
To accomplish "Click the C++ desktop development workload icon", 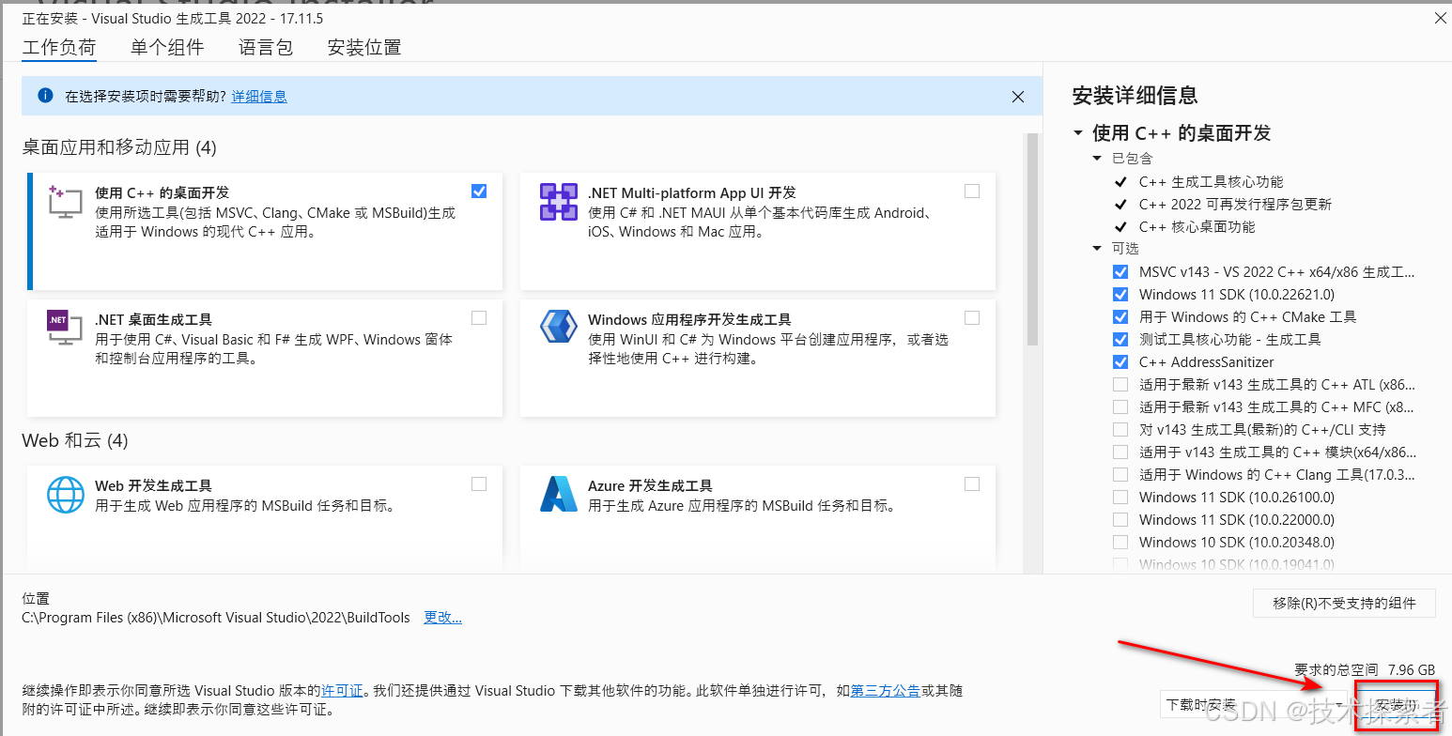I will (65, 202).
